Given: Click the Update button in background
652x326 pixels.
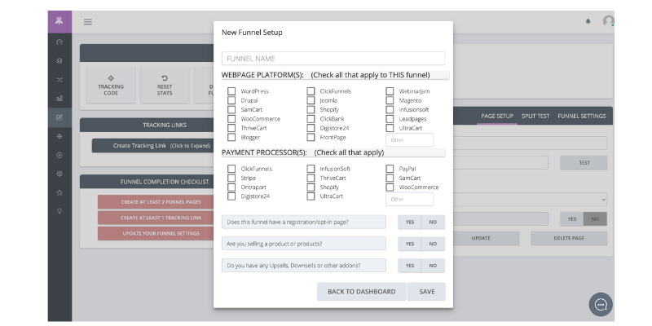Looking at the screenshot, I should point(486,238).
